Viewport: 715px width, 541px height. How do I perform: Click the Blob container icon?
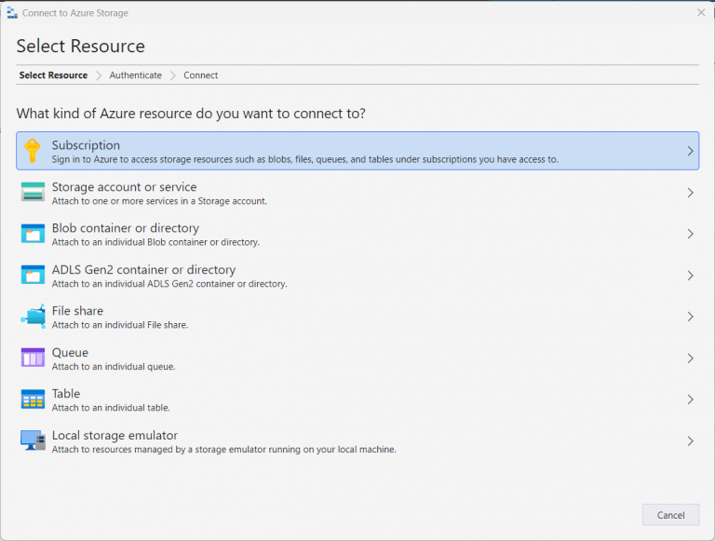click(x=33, y=234)
